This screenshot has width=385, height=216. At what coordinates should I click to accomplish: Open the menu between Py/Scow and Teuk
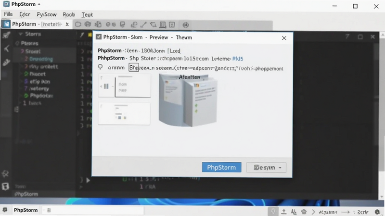tap(69, 14)
